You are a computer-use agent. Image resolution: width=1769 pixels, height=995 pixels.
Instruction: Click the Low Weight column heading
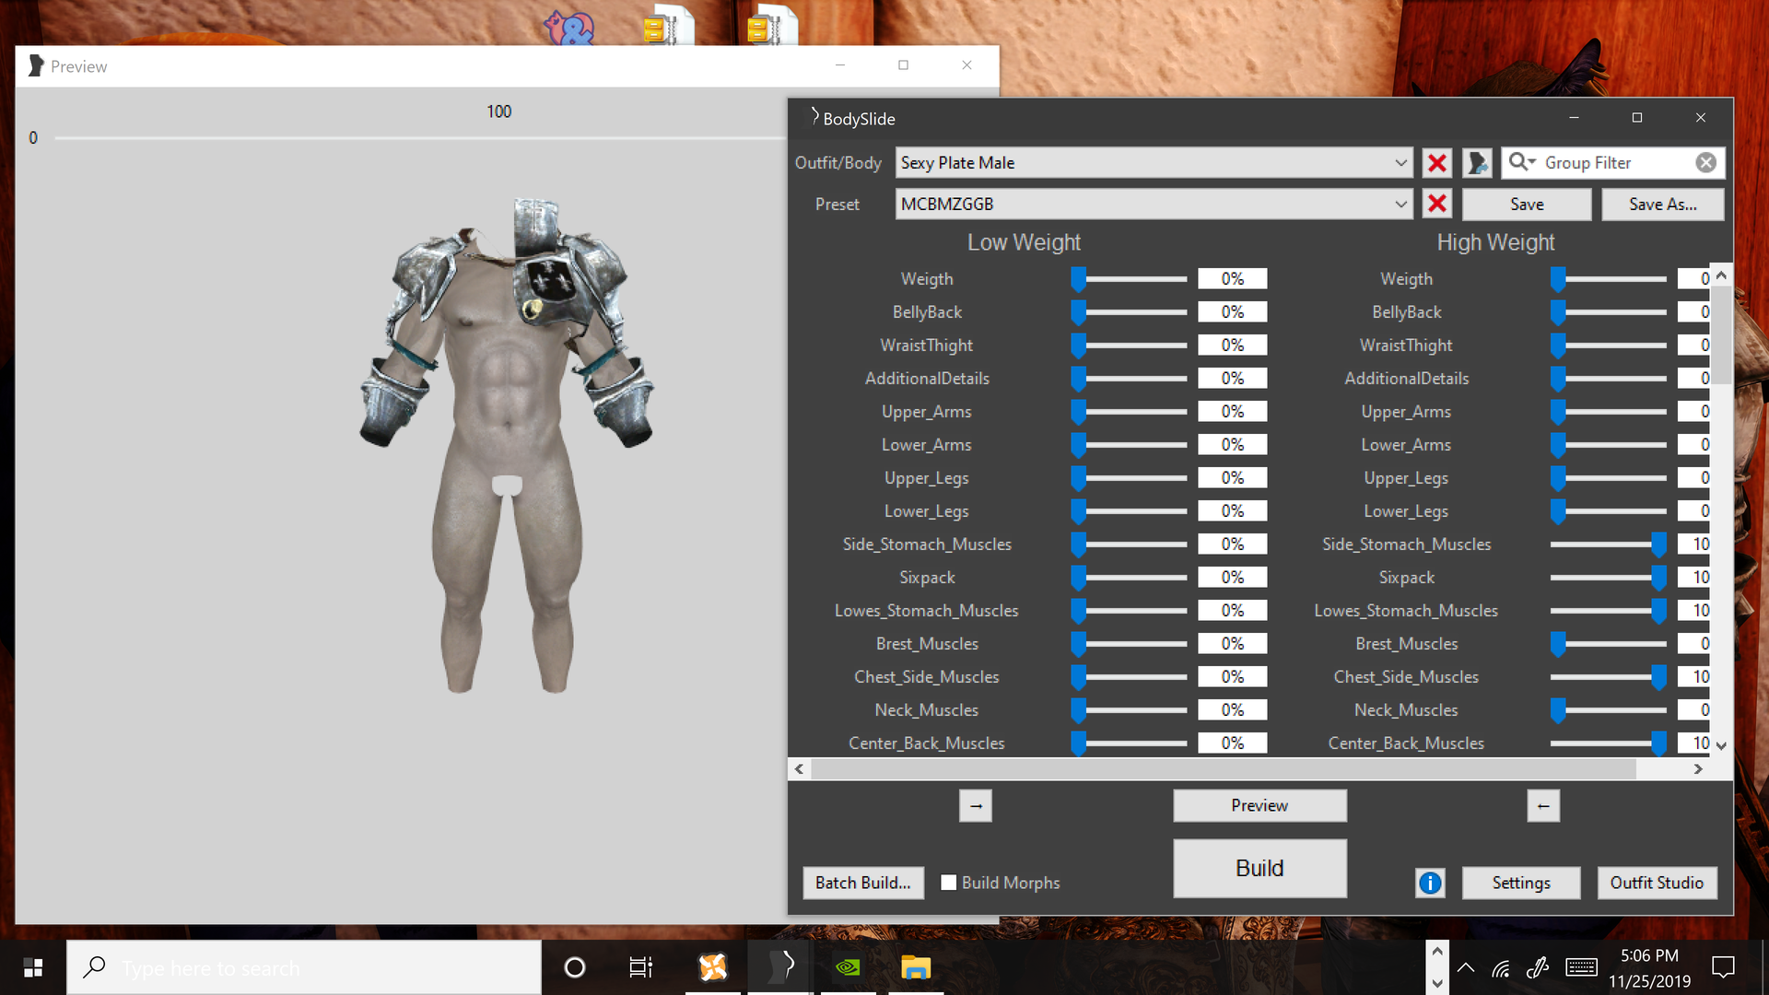coord(1024,242)
